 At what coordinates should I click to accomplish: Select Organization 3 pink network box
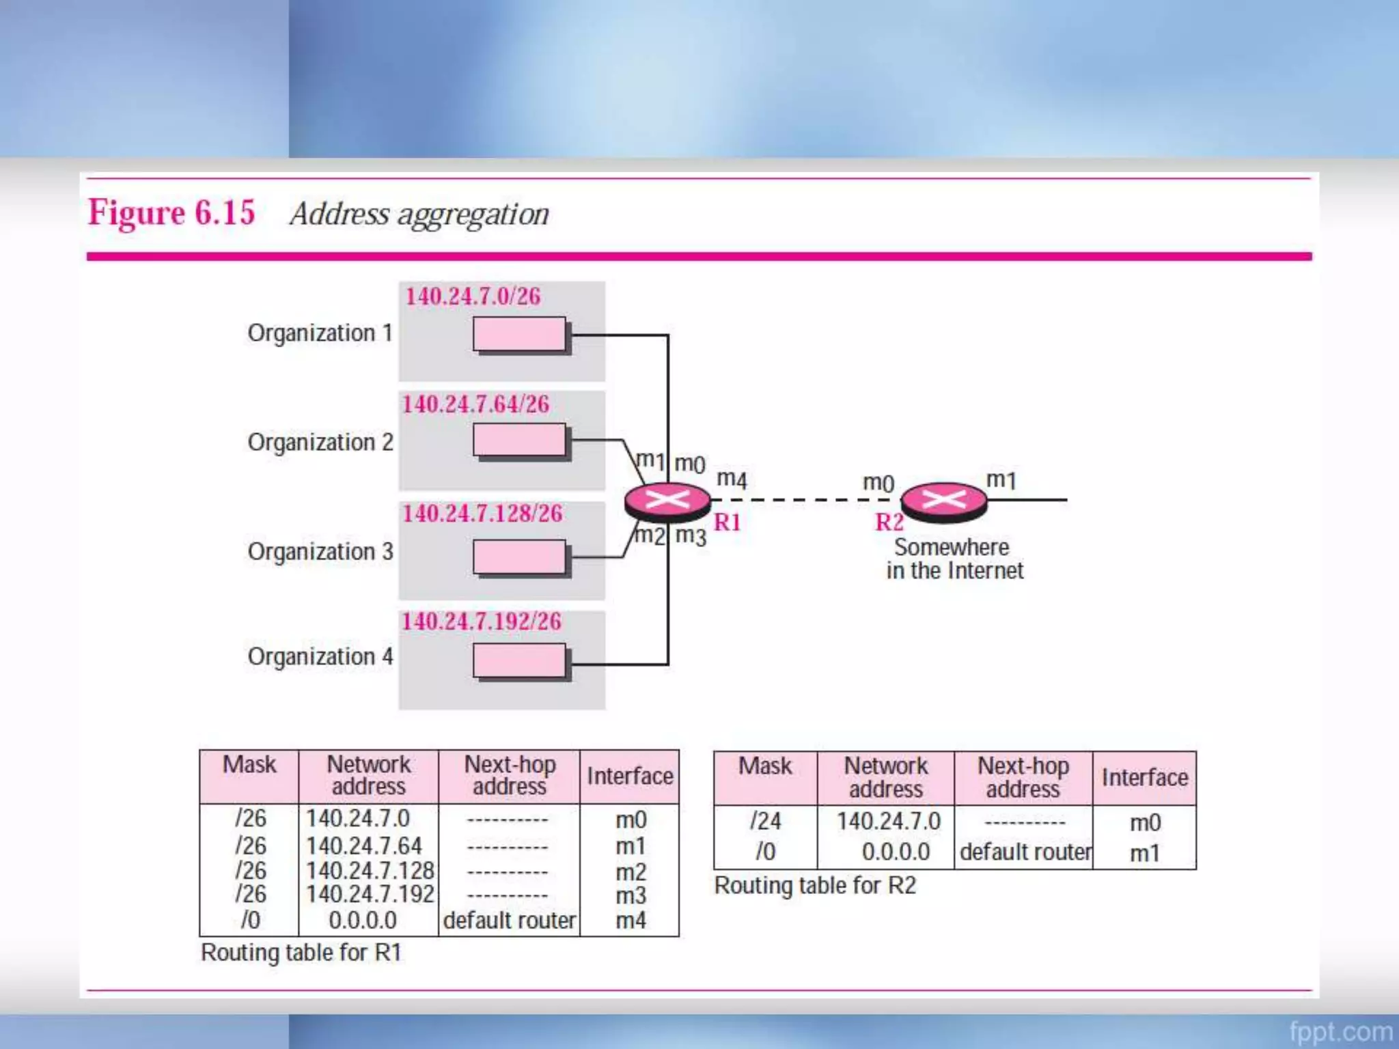click(519, 557)
